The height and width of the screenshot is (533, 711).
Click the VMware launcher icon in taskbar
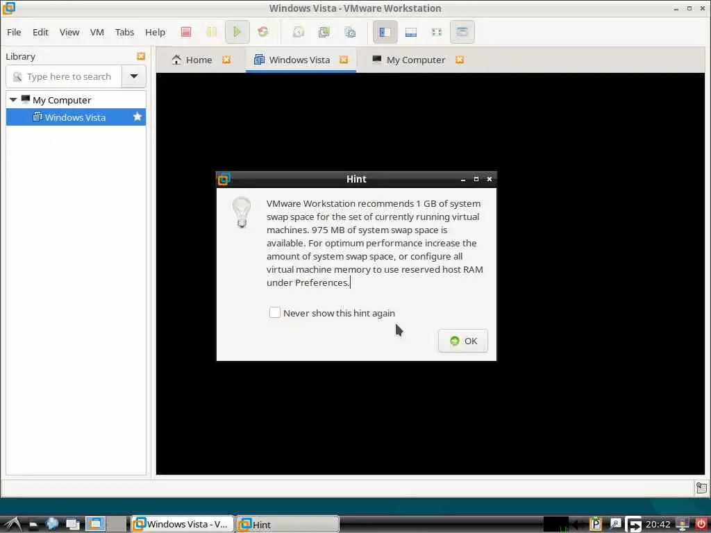click(x=96, y=524)
